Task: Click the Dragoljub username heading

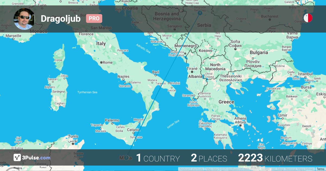Action: point(61,18)
